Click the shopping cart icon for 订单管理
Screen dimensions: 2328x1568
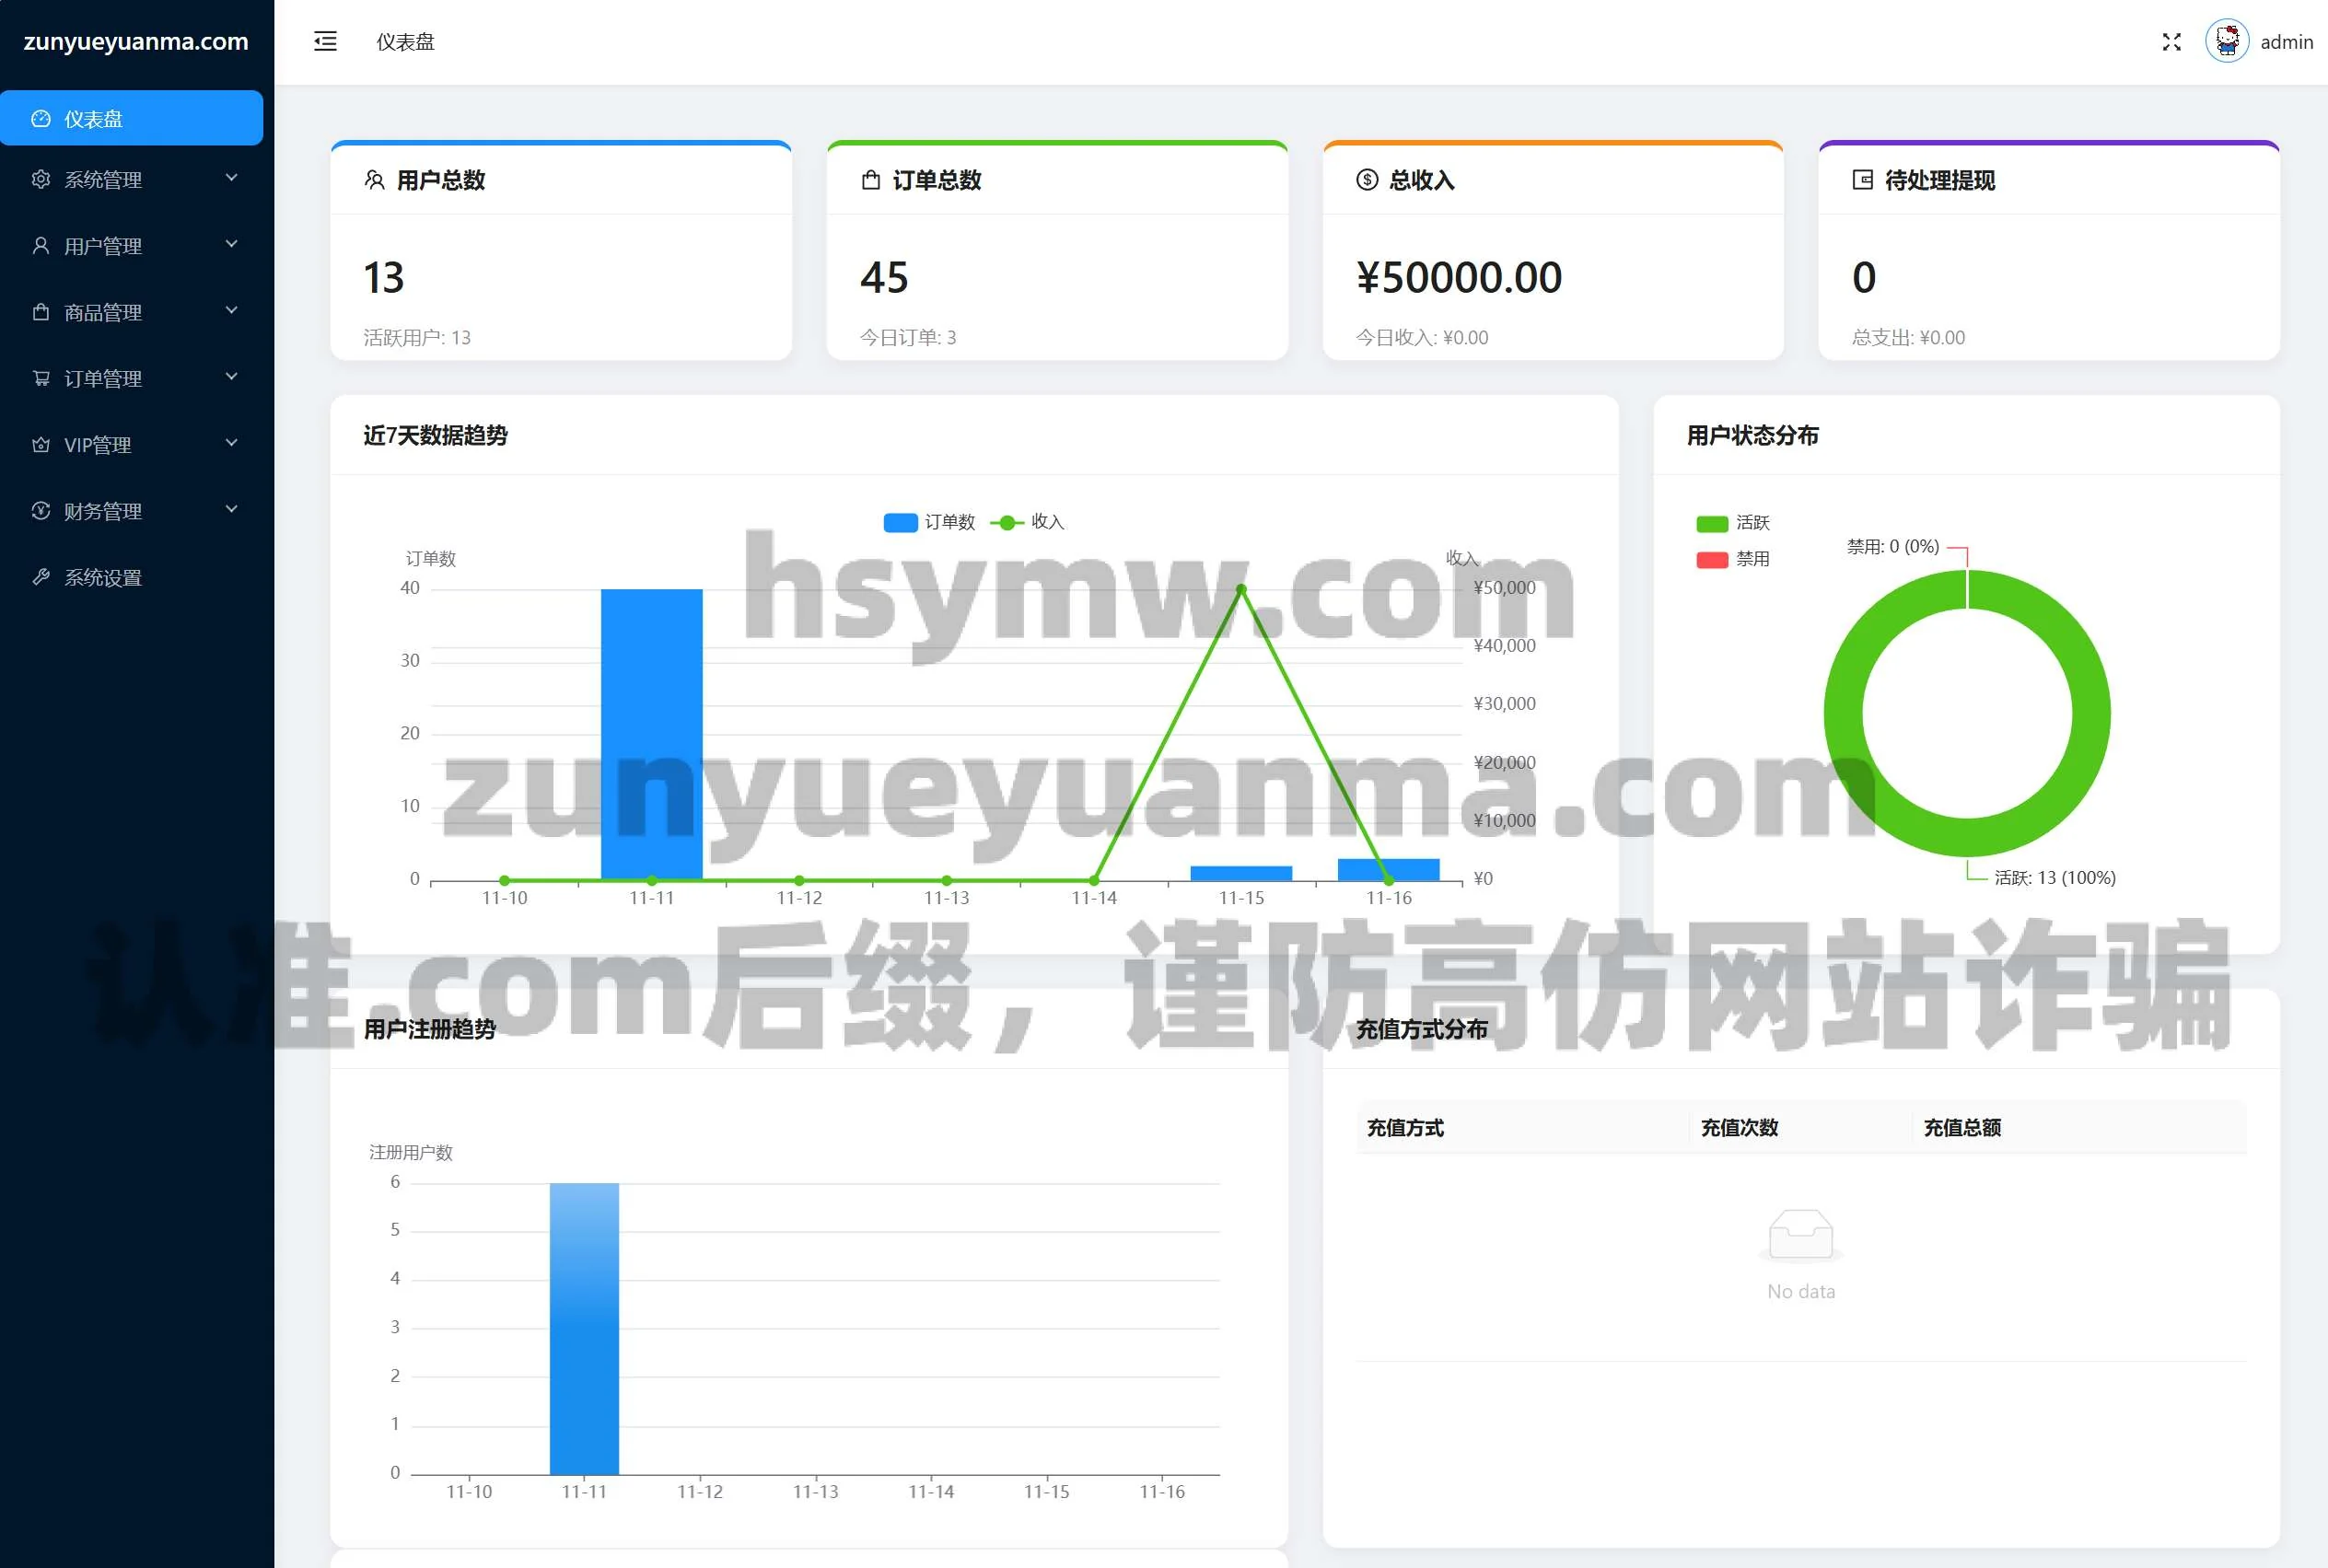(x=41, y=378)
